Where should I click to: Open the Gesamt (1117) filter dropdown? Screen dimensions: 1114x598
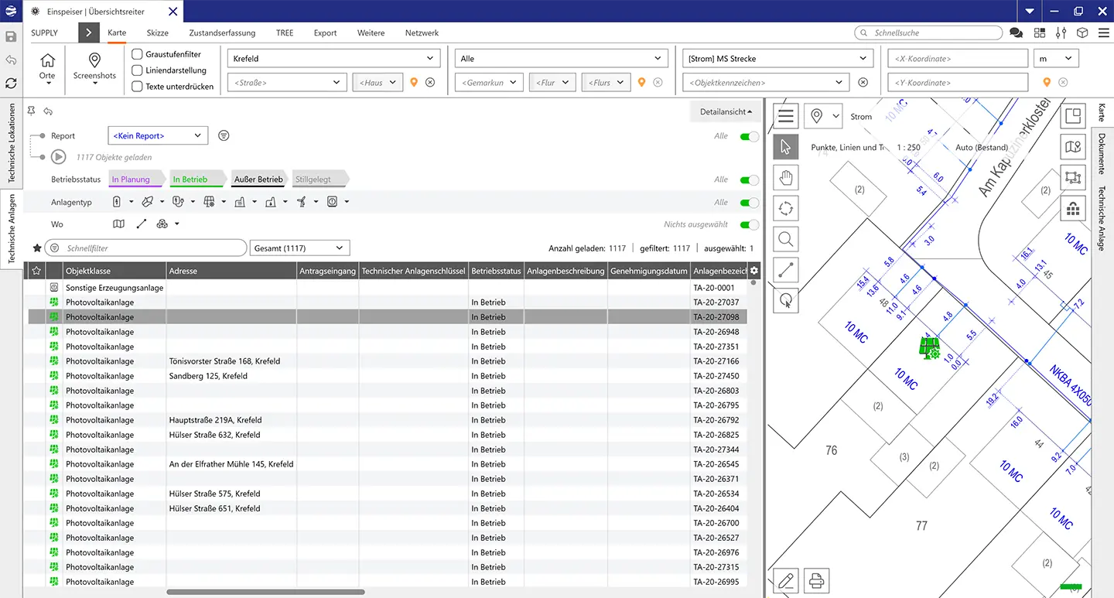301,248
